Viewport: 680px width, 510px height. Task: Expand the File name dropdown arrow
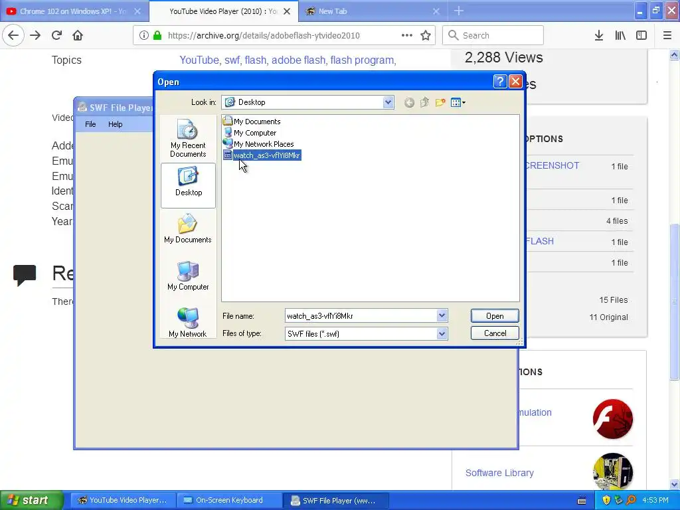tap(442, 315)
